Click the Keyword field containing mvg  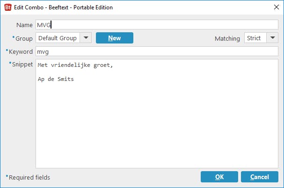tap(157, 51)
